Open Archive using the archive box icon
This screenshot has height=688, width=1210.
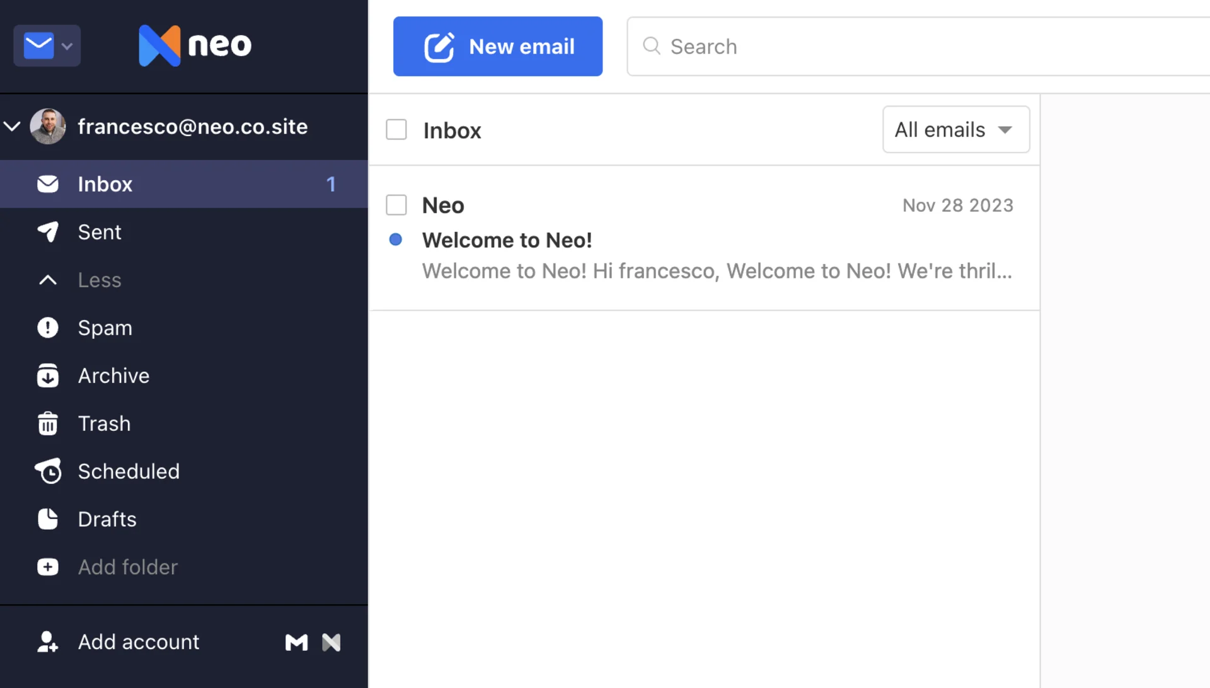[48, 375]
